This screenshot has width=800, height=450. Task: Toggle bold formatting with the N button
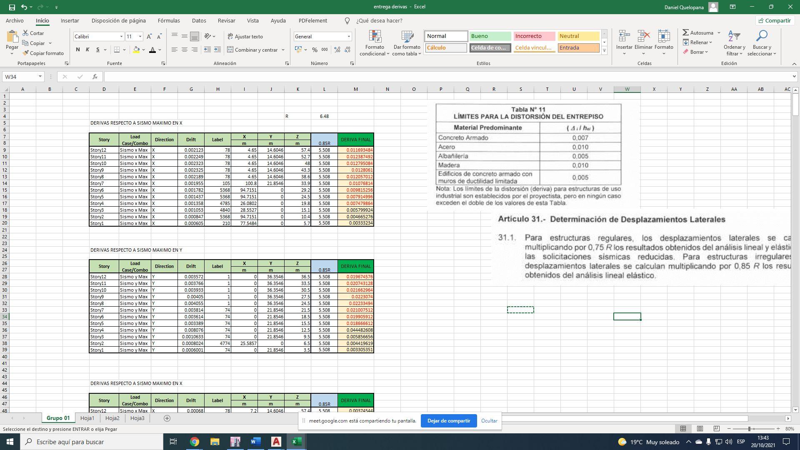78,50
